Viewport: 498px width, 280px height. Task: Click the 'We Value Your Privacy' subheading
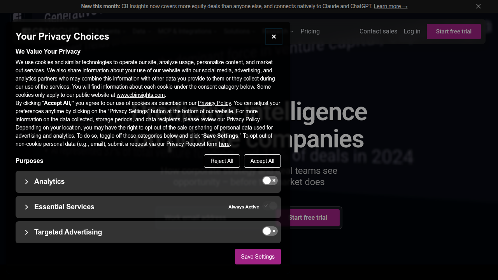tap(48, 52)
